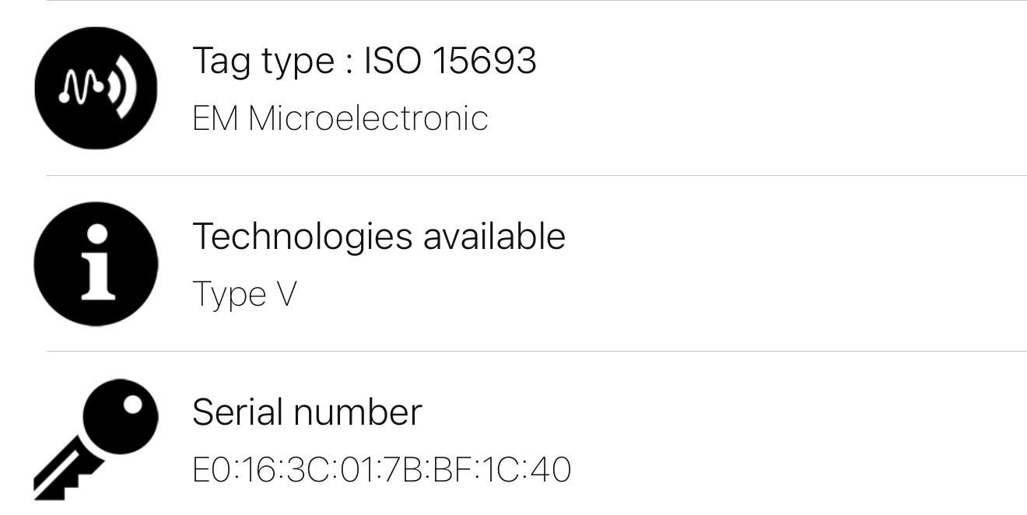Select the 'EM Microelectronic' manufacturer text
This screenshot has height=515, width=1027.
tap(340, 119)
